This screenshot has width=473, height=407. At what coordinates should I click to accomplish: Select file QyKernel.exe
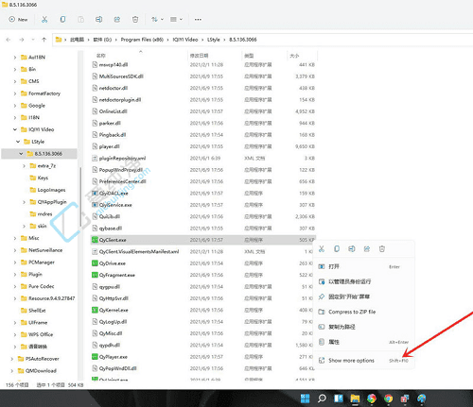click(201, 310)
